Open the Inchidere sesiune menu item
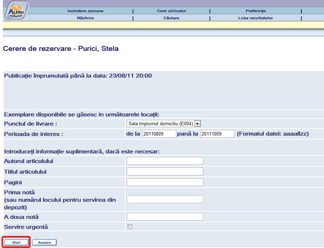The image size is (324, 248). 85,11
